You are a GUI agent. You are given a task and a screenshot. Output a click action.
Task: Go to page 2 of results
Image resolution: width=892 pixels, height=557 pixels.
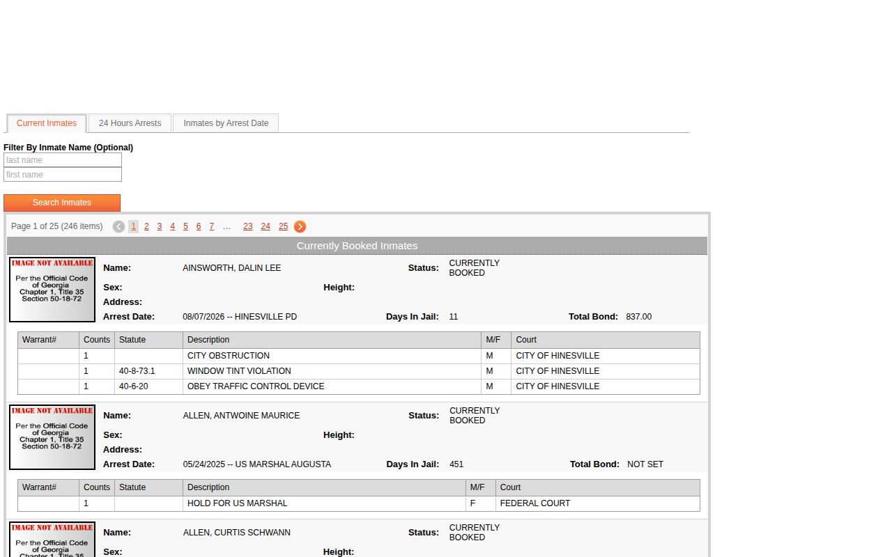[x=146, y=226]
